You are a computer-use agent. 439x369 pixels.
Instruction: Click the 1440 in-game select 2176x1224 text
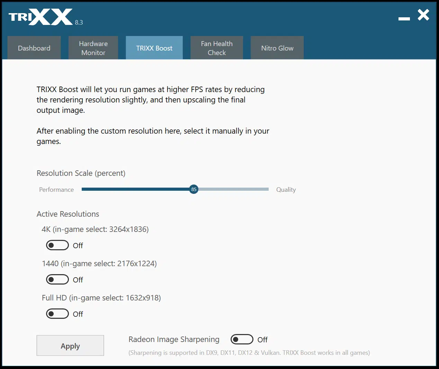(99, 263)
